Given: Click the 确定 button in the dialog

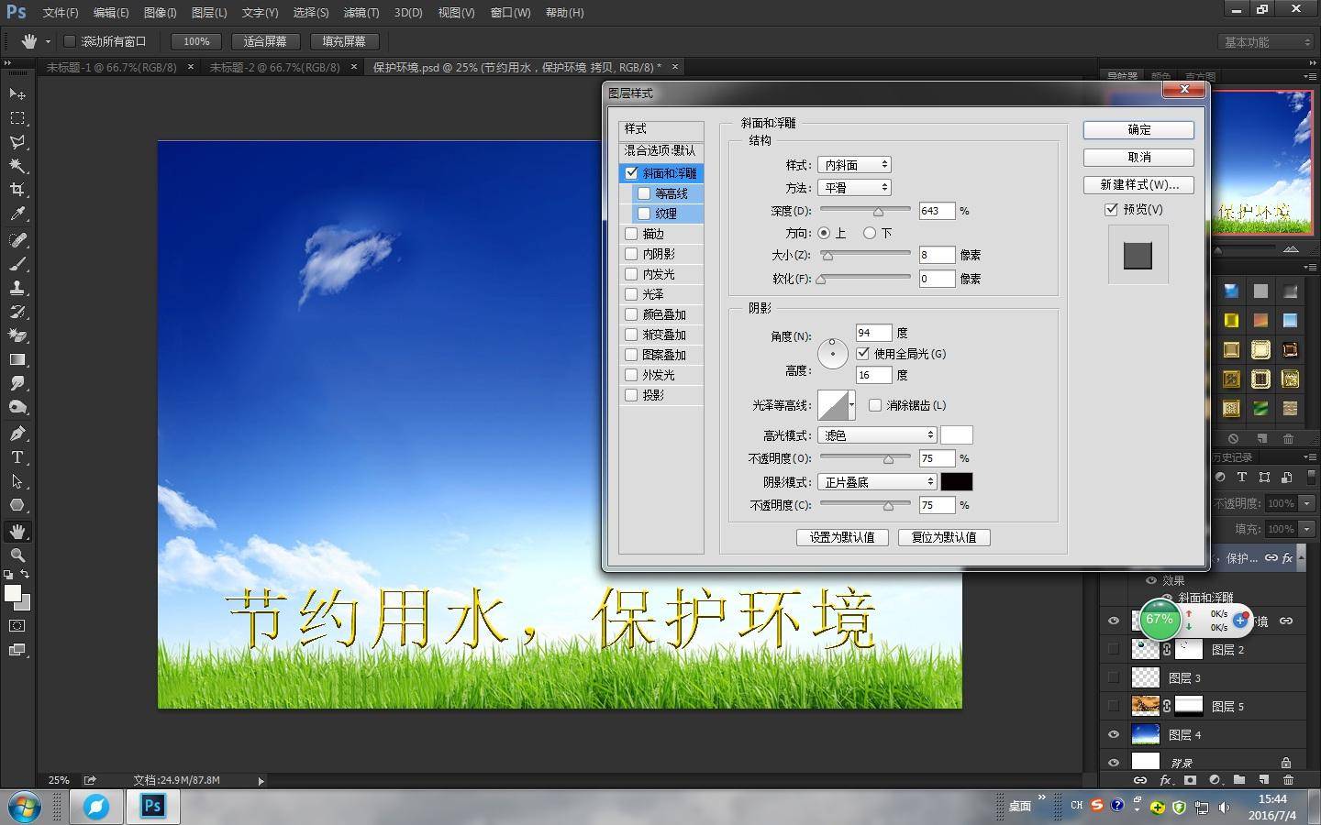Looking at the screenshot, I should point(1138,130).
